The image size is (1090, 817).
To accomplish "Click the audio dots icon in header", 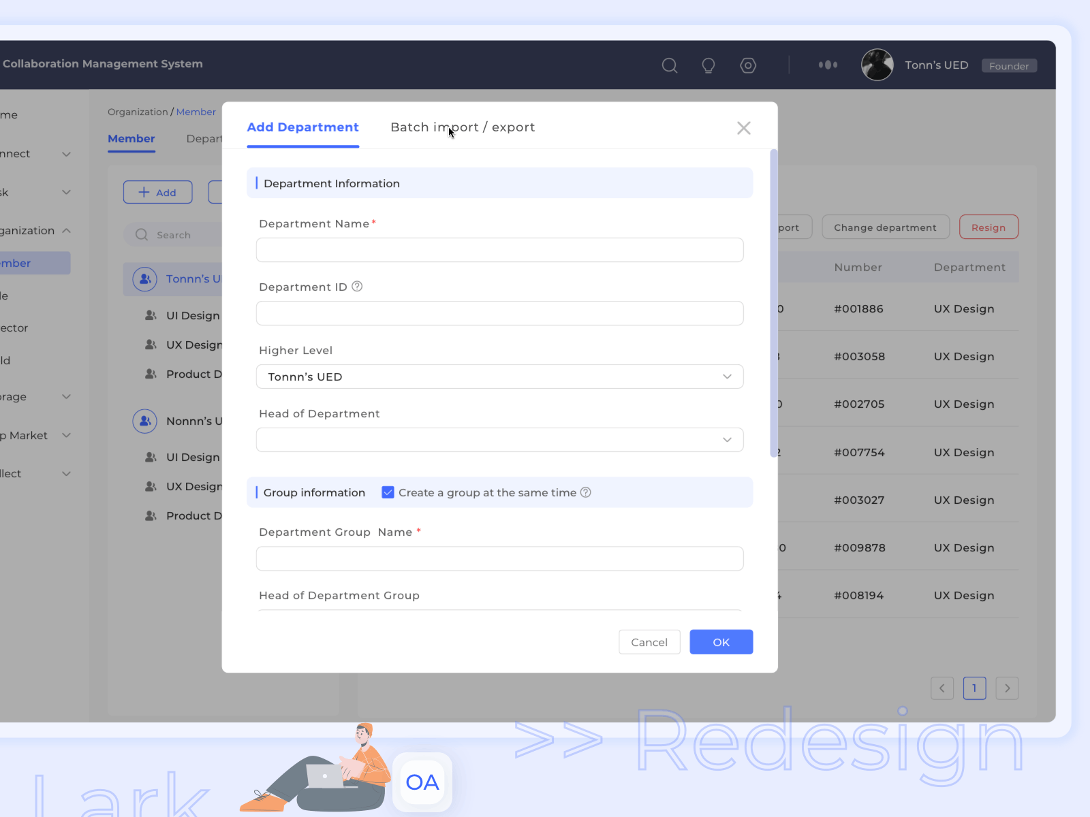I will click(828, 65).
